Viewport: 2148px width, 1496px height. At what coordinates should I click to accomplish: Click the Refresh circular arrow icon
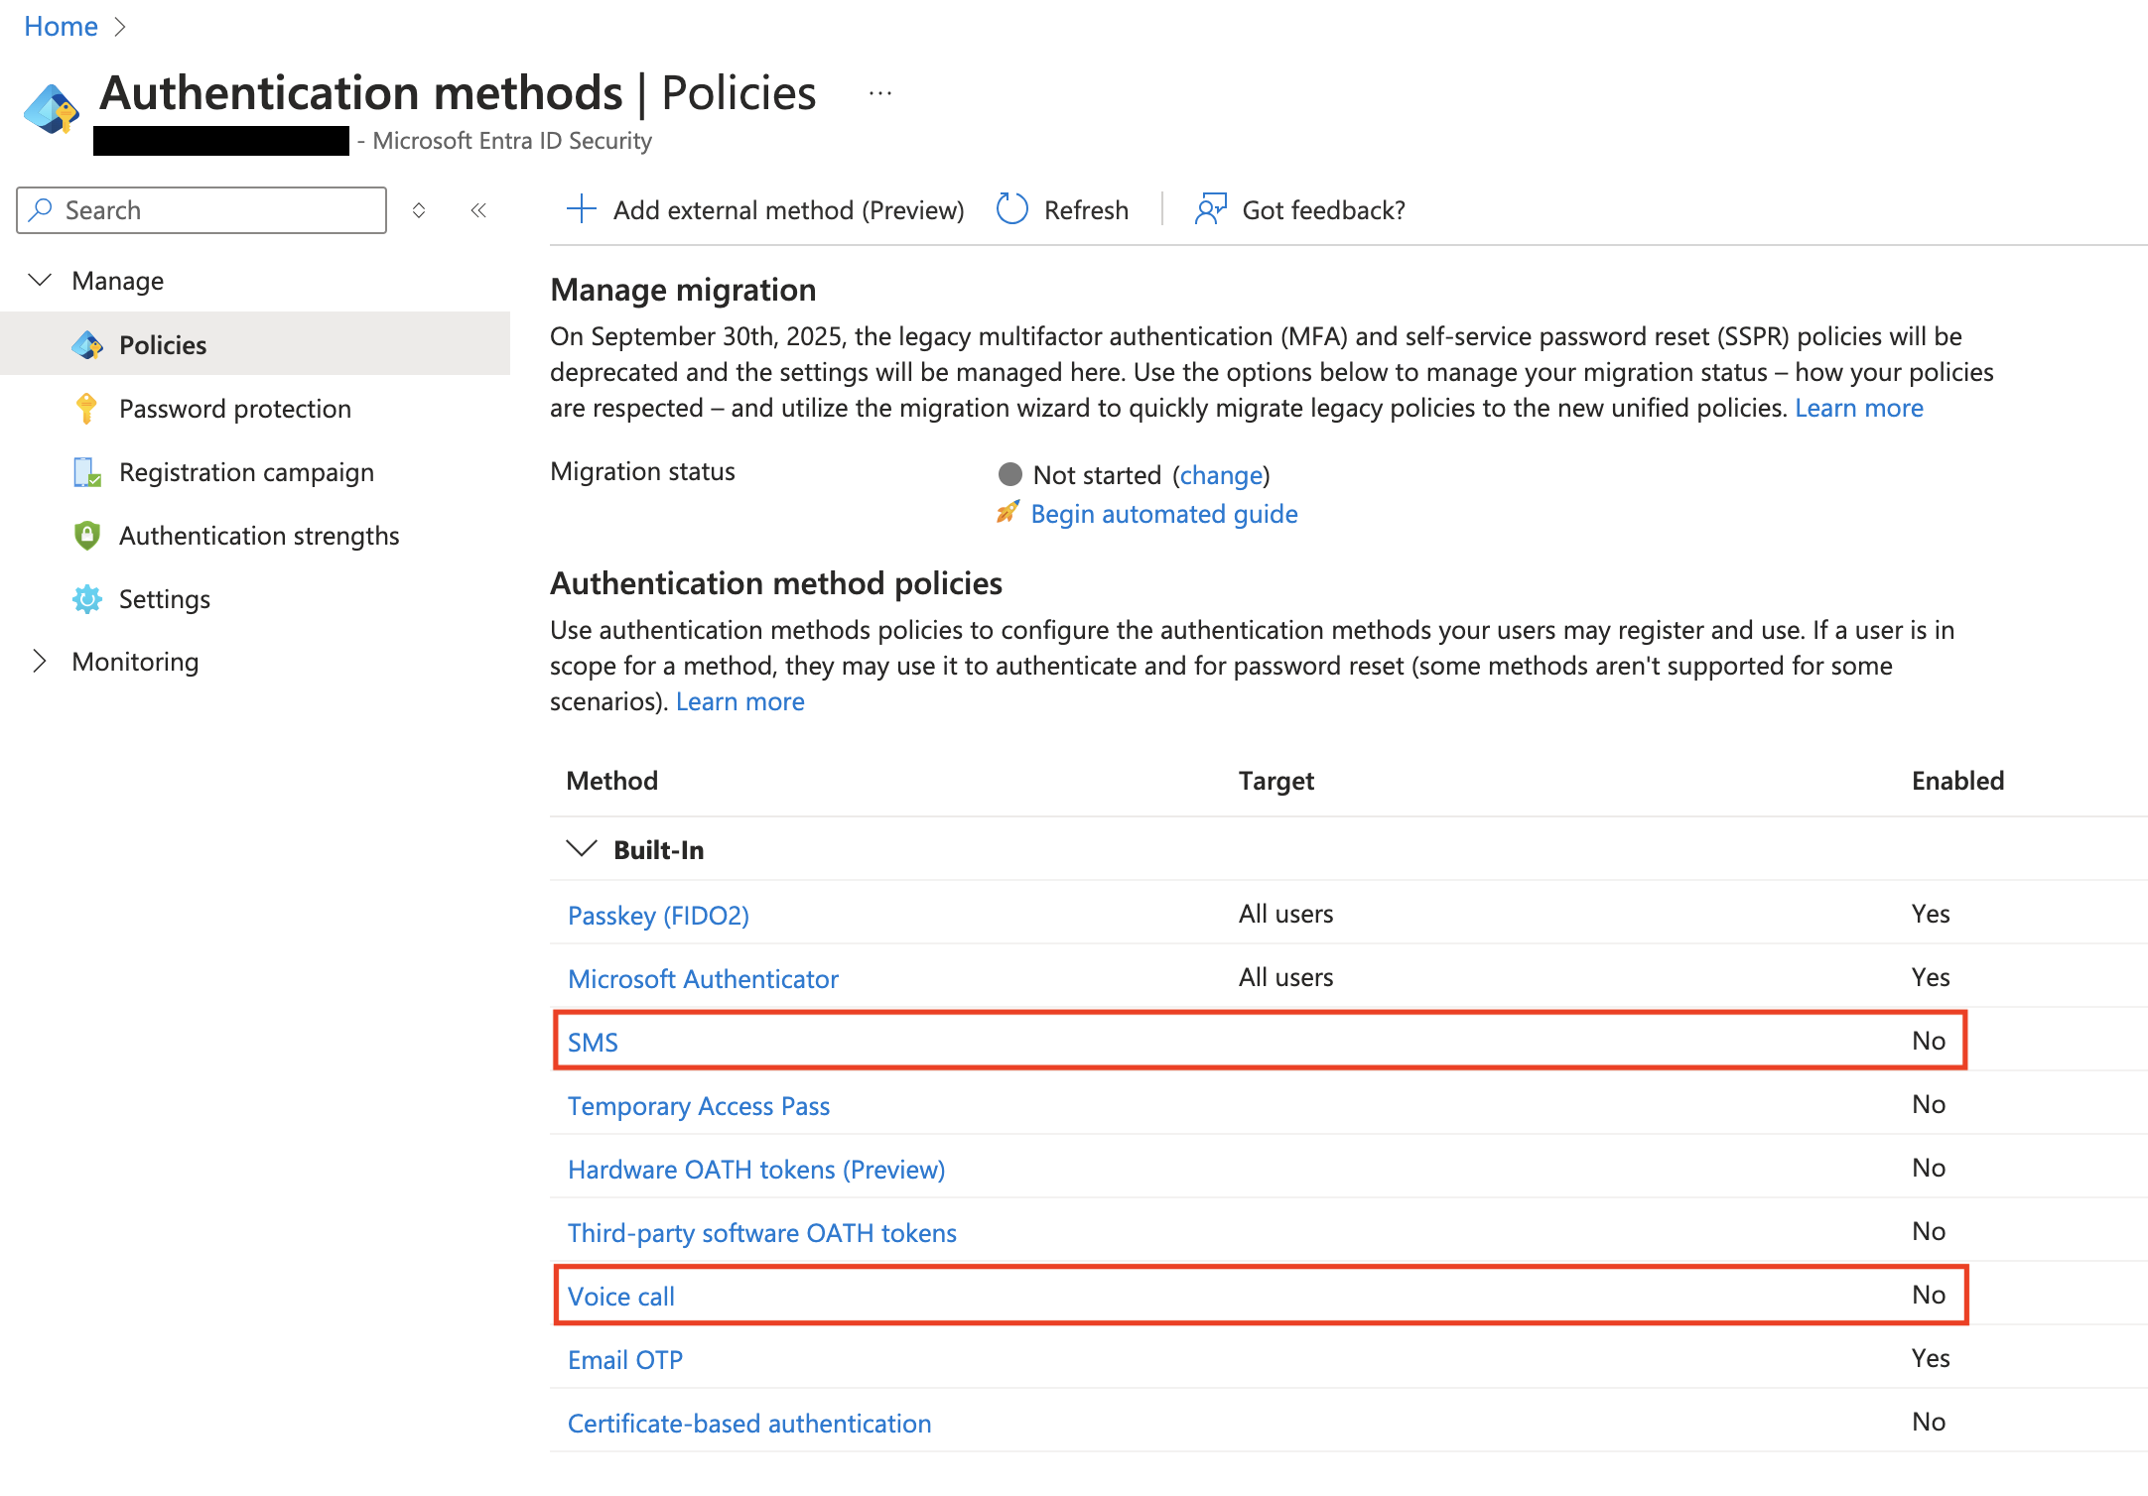tap(1011, 209)
